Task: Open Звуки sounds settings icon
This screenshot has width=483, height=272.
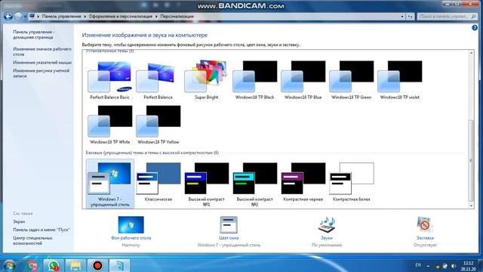Action: (x=327, y=225)
